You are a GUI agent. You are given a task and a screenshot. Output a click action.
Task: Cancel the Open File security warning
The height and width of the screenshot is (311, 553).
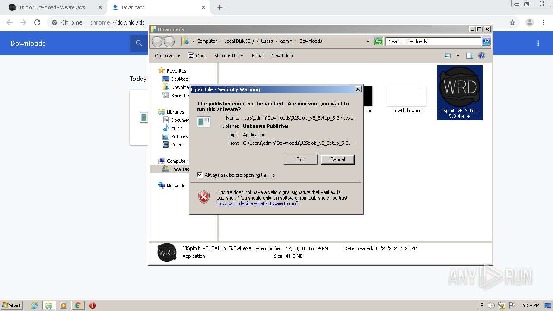coord(337,159)
